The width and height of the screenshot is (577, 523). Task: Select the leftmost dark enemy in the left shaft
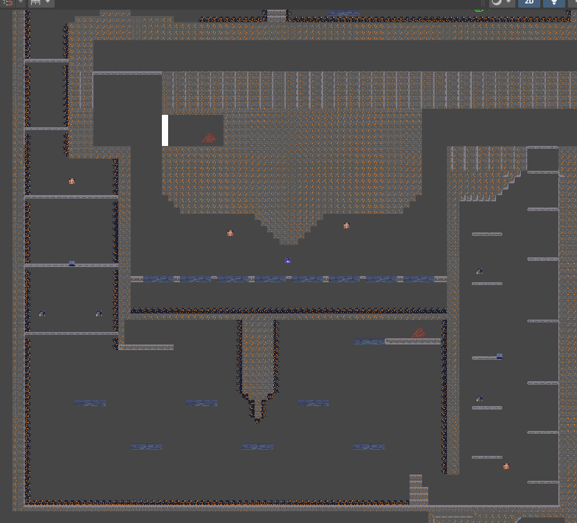point(42,313)
